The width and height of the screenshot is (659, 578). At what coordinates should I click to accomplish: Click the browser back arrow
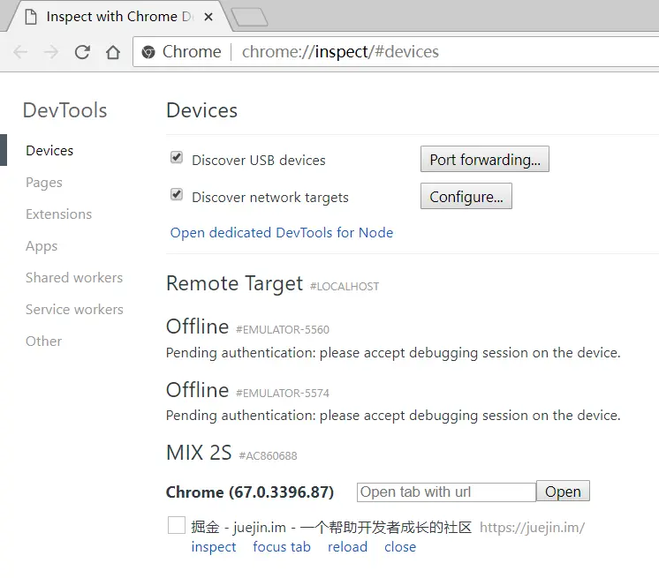20,52
